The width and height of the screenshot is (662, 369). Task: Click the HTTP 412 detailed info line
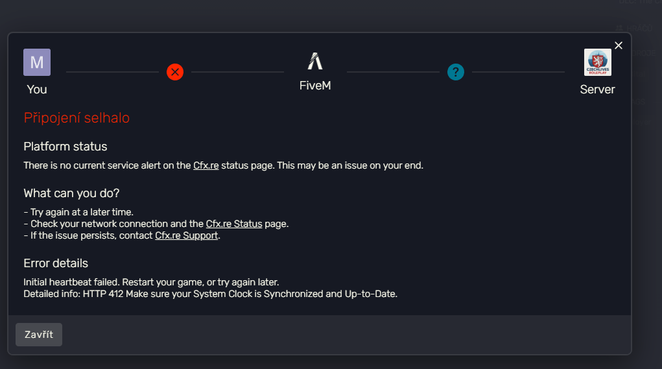coord(210,294)
